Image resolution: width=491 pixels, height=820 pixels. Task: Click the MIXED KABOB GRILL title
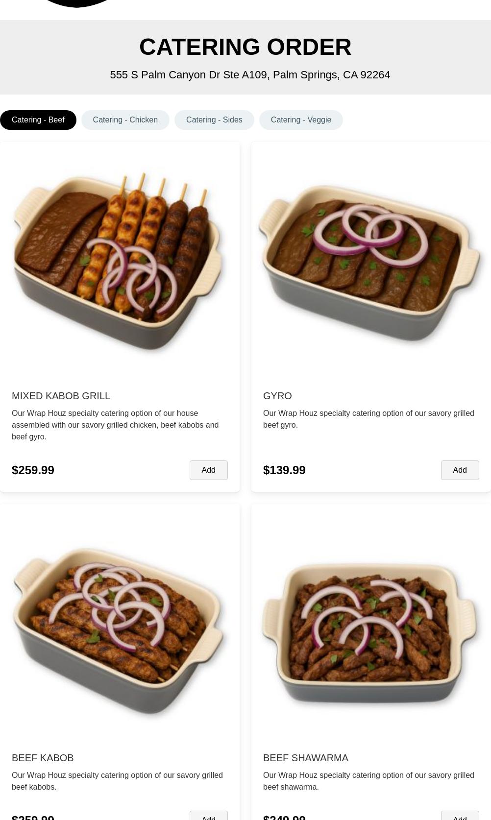61,396
